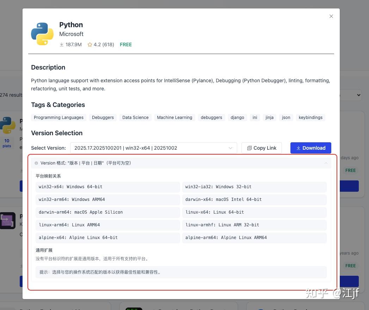Select the Debuggers category tag
Screen dimensions: 369x310
103,118
